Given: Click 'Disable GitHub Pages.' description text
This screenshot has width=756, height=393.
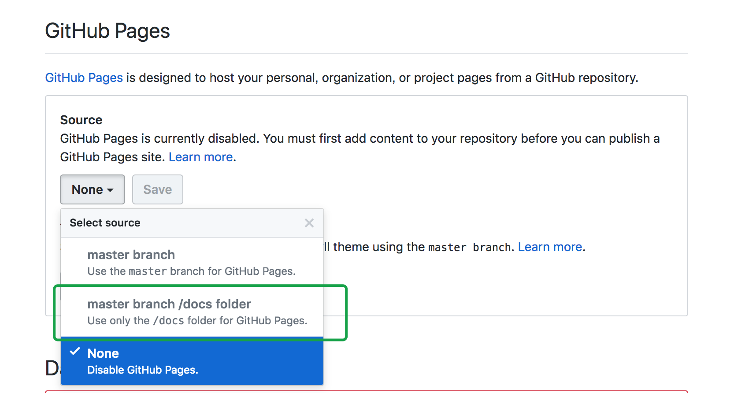Looking at the screenshot, I should click(x=143, y=370).
